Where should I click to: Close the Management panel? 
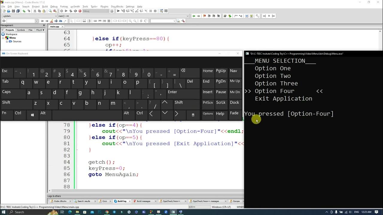tap(44, 25)
